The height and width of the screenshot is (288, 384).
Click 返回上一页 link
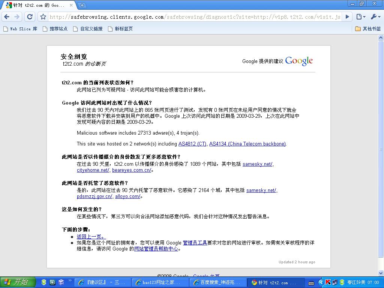pyautogui.click(x=91, y=237)
